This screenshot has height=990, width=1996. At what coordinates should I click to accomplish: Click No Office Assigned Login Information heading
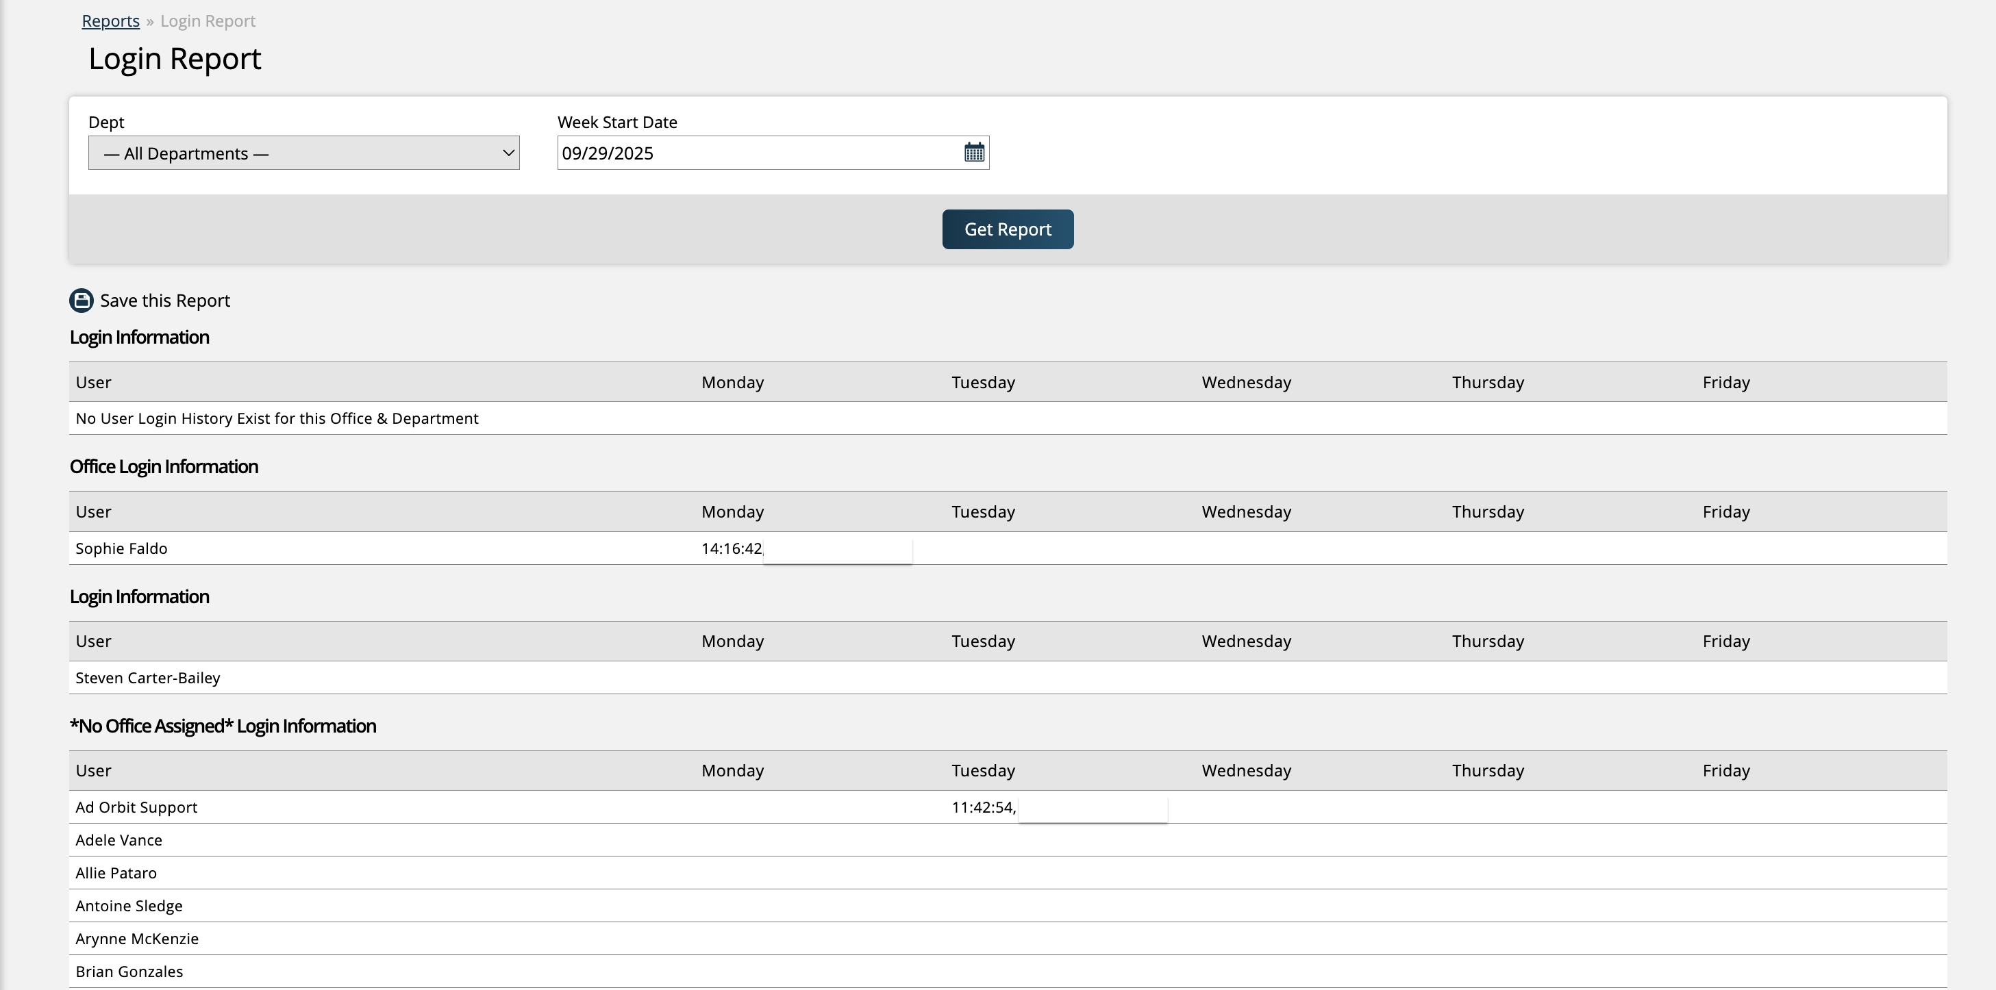[x=223, y=726]
